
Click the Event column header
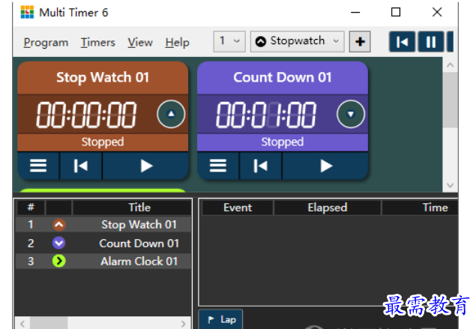point(238,208)
